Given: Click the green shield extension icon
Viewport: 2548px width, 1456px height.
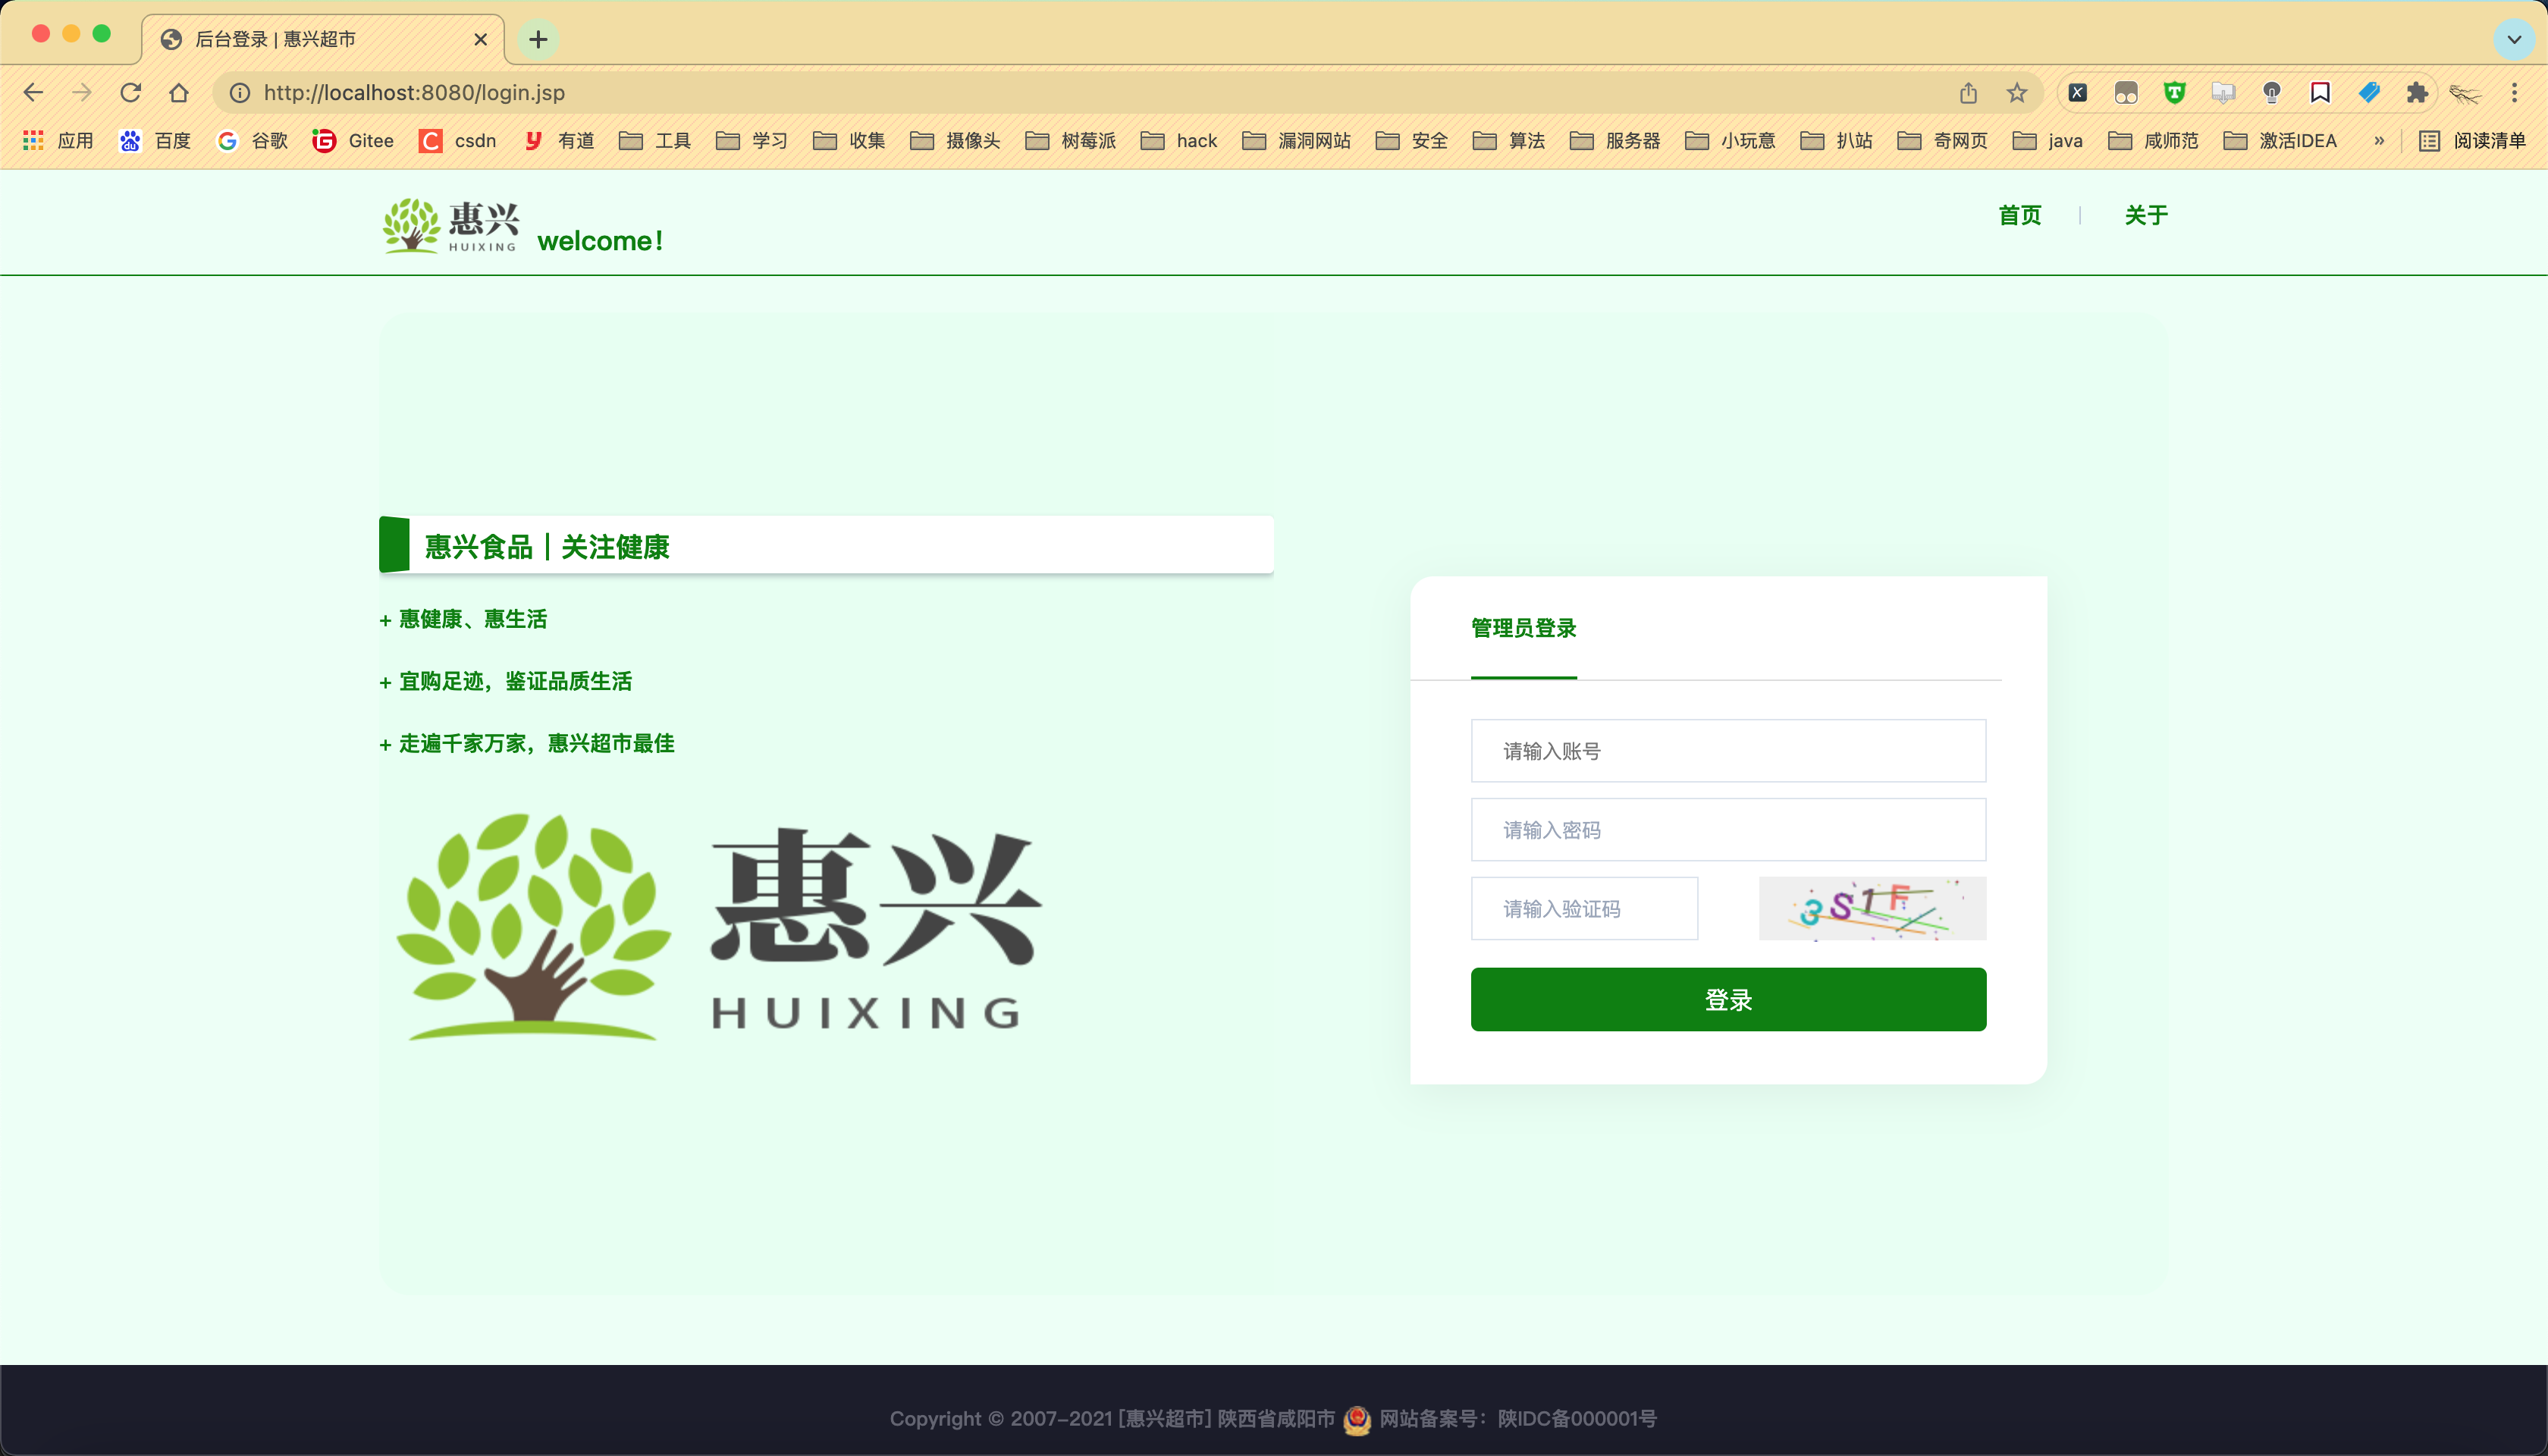Looking at the screenshot, I should coord(2174,93).
